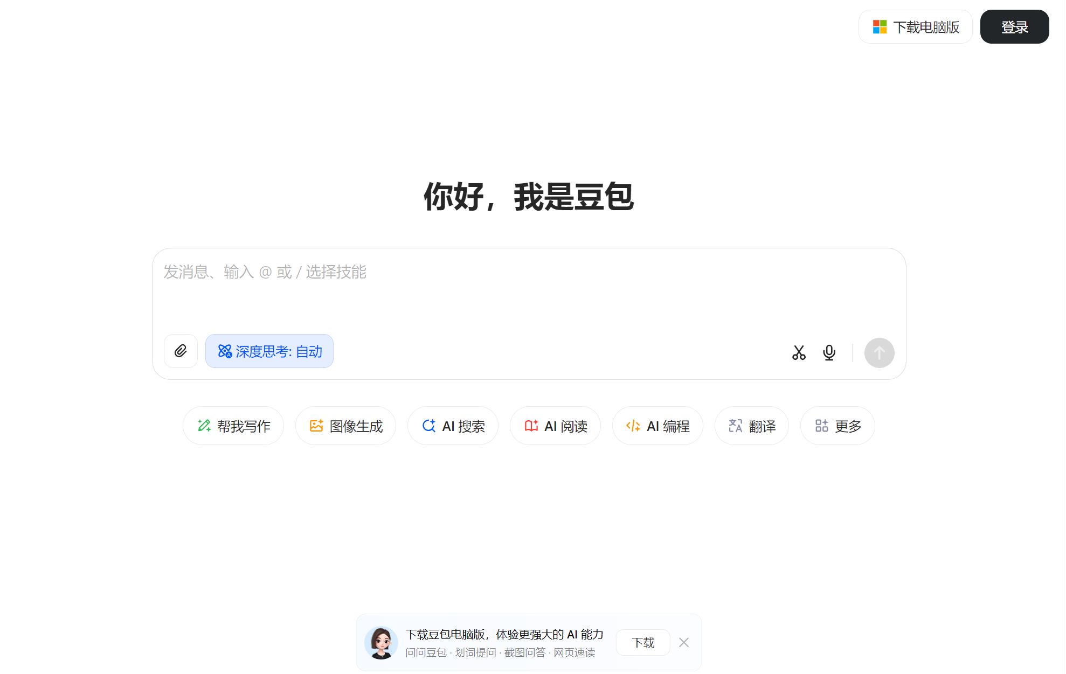Image resolution: width=1066 pixels, height=674 pixels.
Task: Toggle the 深度思考: 自动 deep thinking mode
Action: 269,351
